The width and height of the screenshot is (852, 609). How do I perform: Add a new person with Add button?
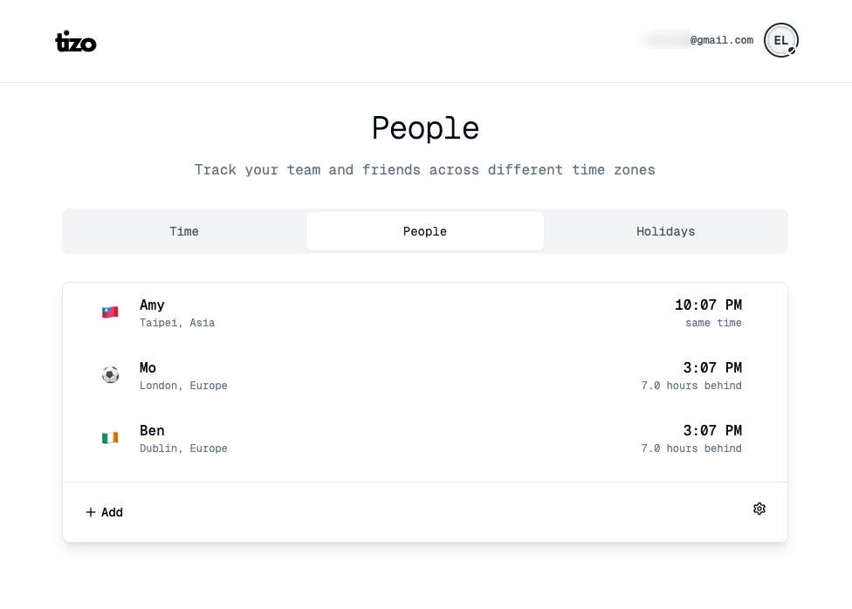(x=105, y=512)
